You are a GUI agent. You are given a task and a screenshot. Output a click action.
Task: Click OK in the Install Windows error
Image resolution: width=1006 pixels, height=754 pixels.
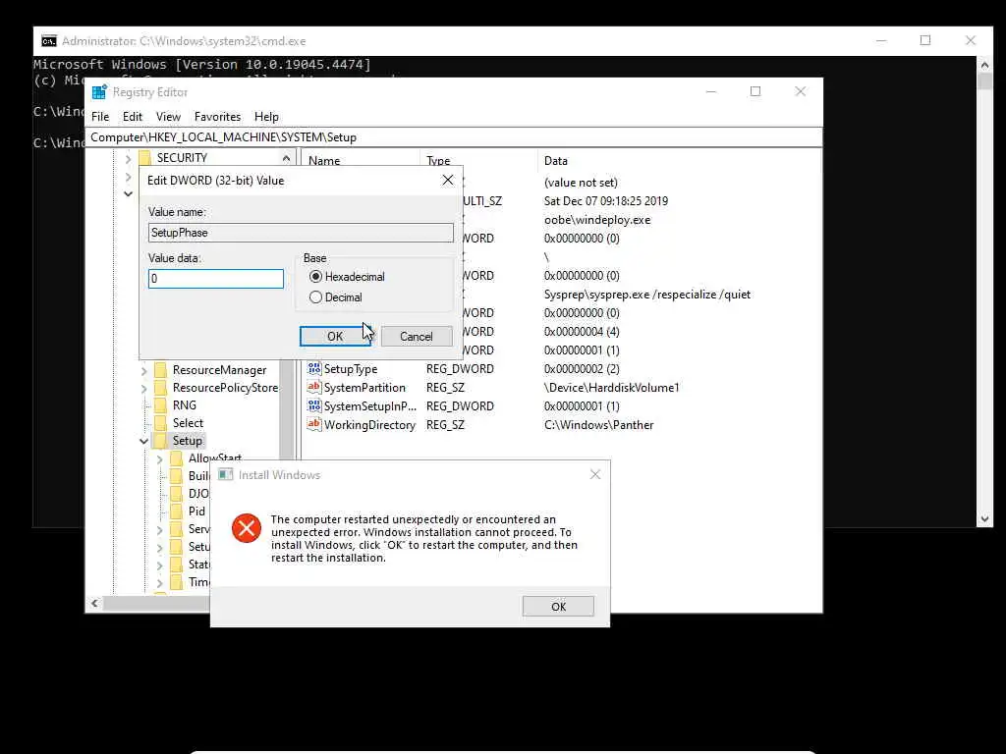tap(558, 606)
